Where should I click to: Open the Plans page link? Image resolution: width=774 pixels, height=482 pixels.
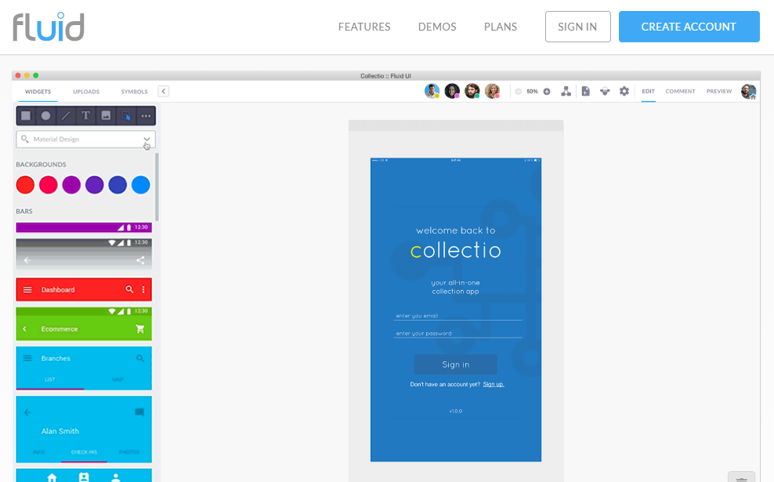point(501,27)
